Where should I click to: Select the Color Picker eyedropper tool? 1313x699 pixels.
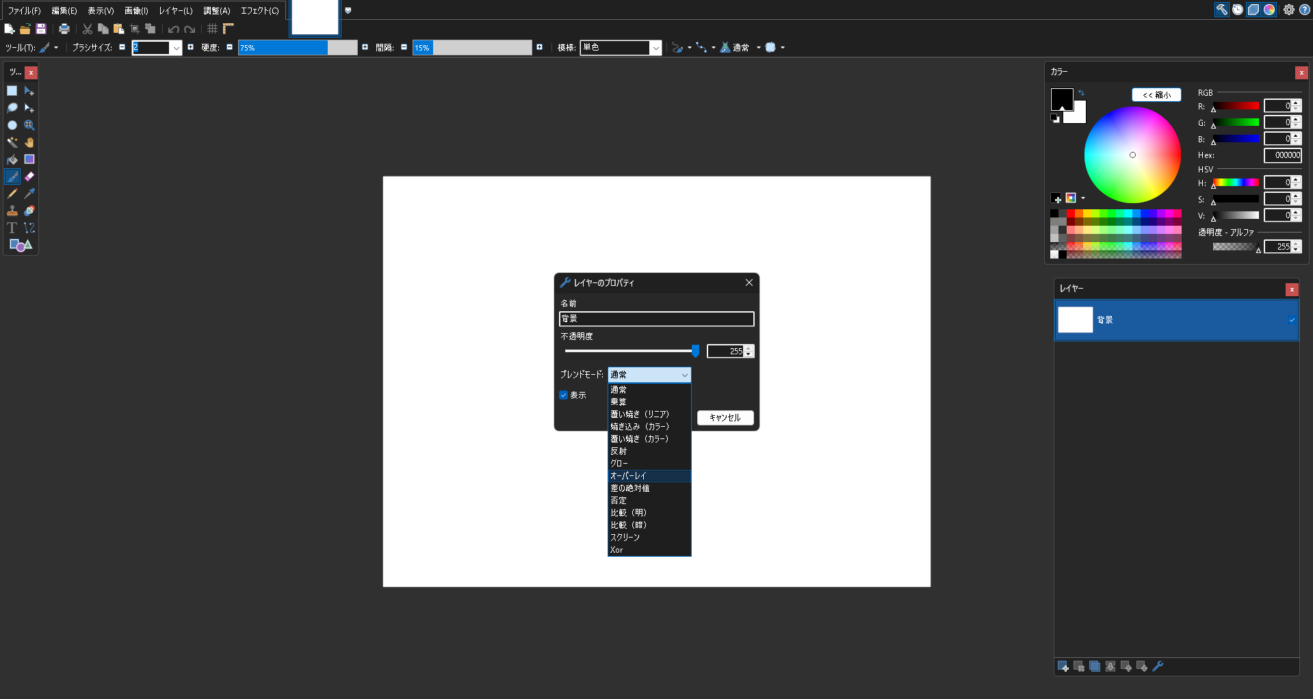coord(29,194)
